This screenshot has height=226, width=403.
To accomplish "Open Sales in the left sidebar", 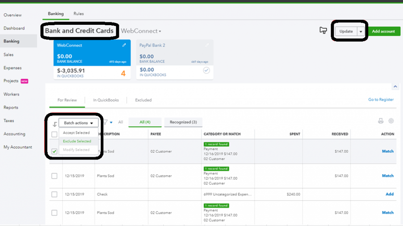I will coord(9,55).
